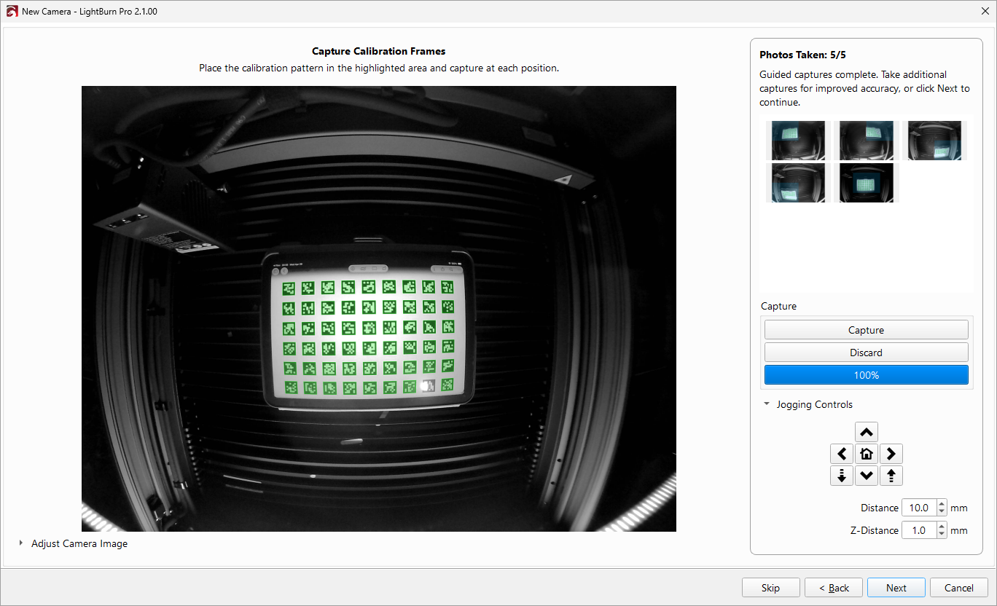Skip the calibration capture step

pyautogui.click(x=770, y=588)
